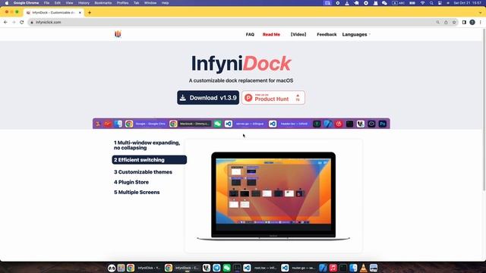Click the MacBook preview image
Image resolution: width=486 pixels, height=273 pixels.
click(x=273, y=196)
